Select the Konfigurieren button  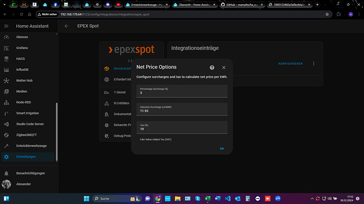click(291, 64)
